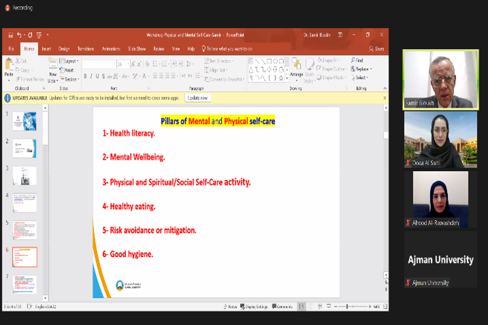Toggle the Comments pane in status bar
Image resolution: width=488 pixels, height=325 pixels.
[x=282, y=307]
